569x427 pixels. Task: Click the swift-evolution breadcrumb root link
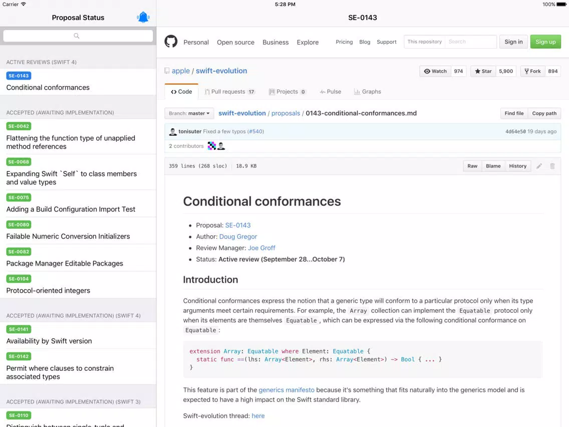click(242, 113)
